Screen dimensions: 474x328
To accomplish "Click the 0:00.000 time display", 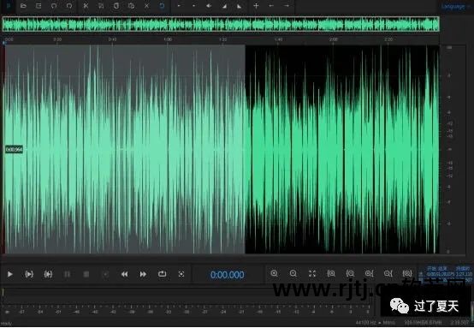I will click(x=228, y=275).
